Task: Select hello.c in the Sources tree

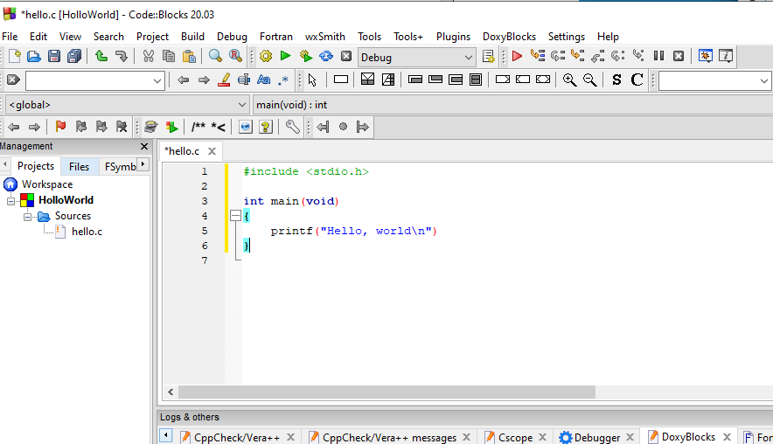Action: pos(87,232)
